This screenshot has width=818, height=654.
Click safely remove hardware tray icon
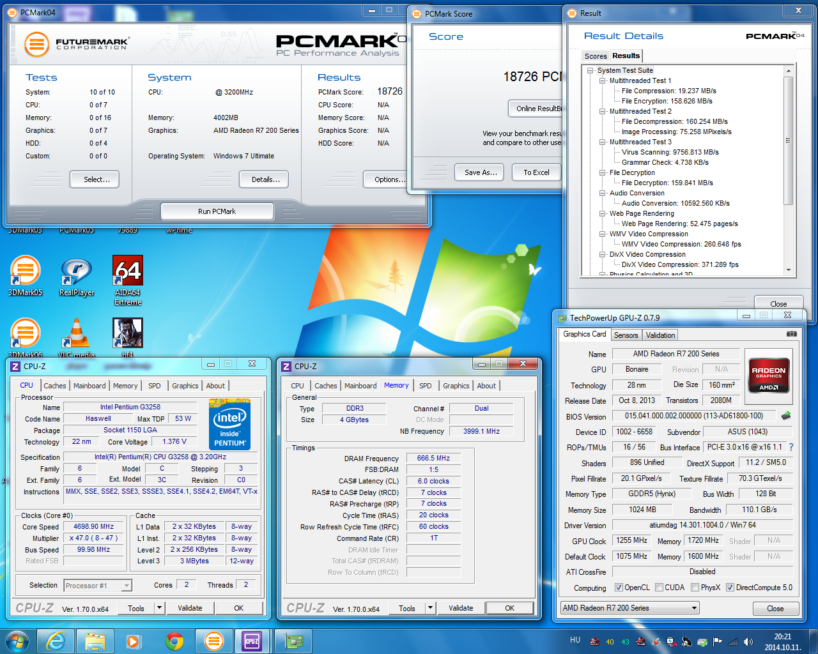pos(702,642)
